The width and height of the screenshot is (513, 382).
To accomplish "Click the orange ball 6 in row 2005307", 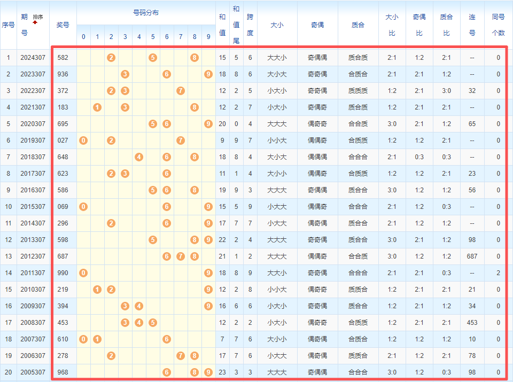I will 167,372.
